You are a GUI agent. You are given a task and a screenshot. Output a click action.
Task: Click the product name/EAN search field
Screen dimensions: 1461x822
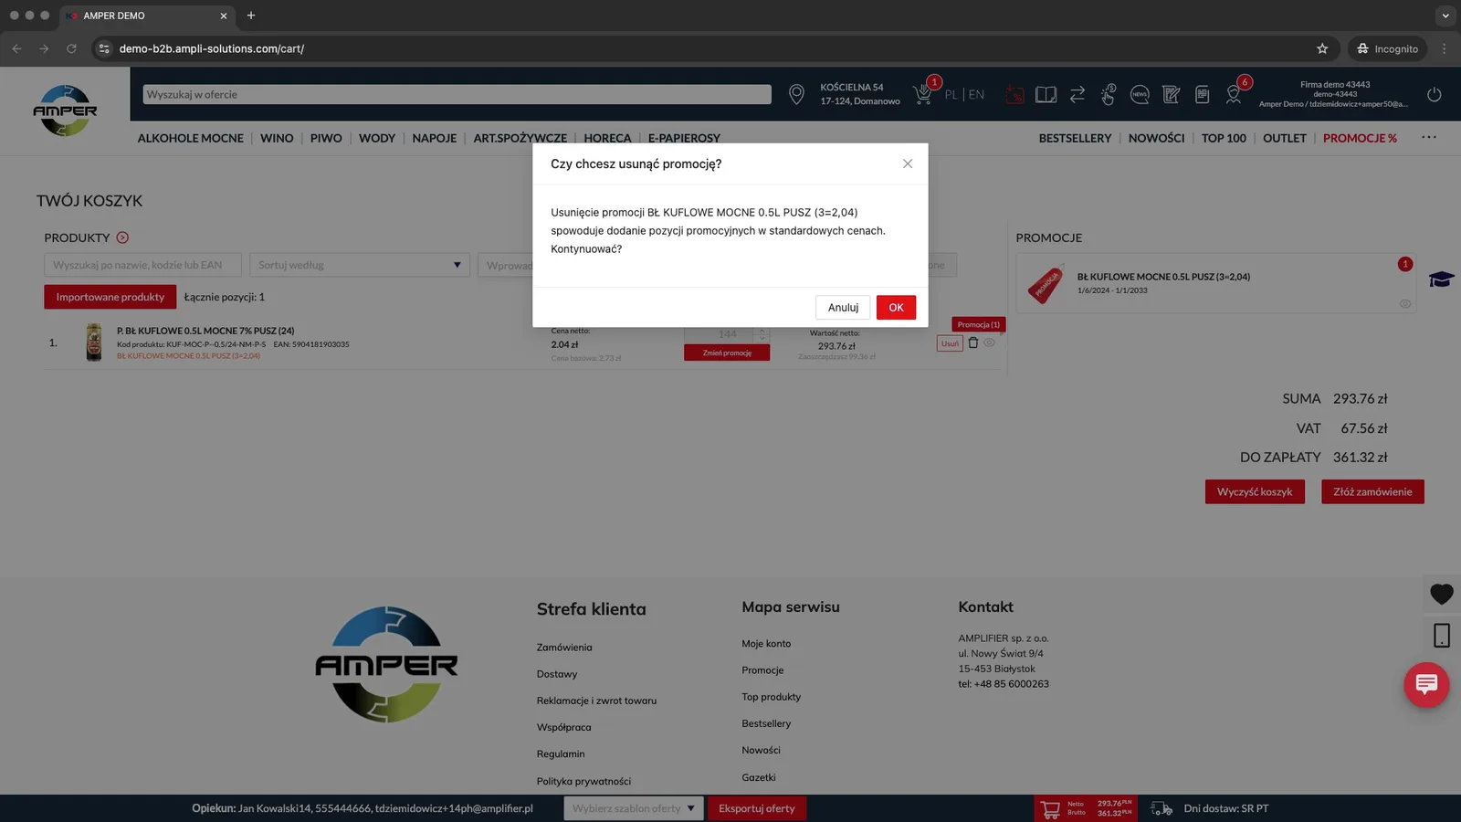pos(142,265)
